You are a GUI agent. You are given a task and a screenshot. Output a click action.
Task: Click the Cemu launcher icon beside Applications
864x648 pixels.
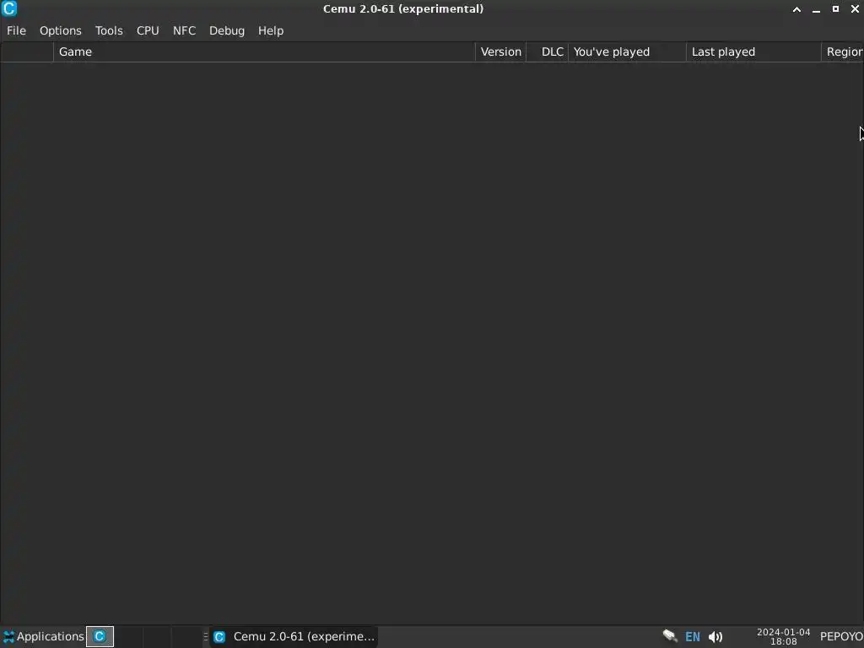point(100,636)
